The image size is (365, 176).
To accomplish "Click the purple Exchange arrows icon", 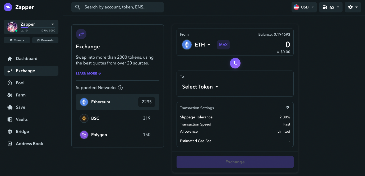I will [81, 34].
